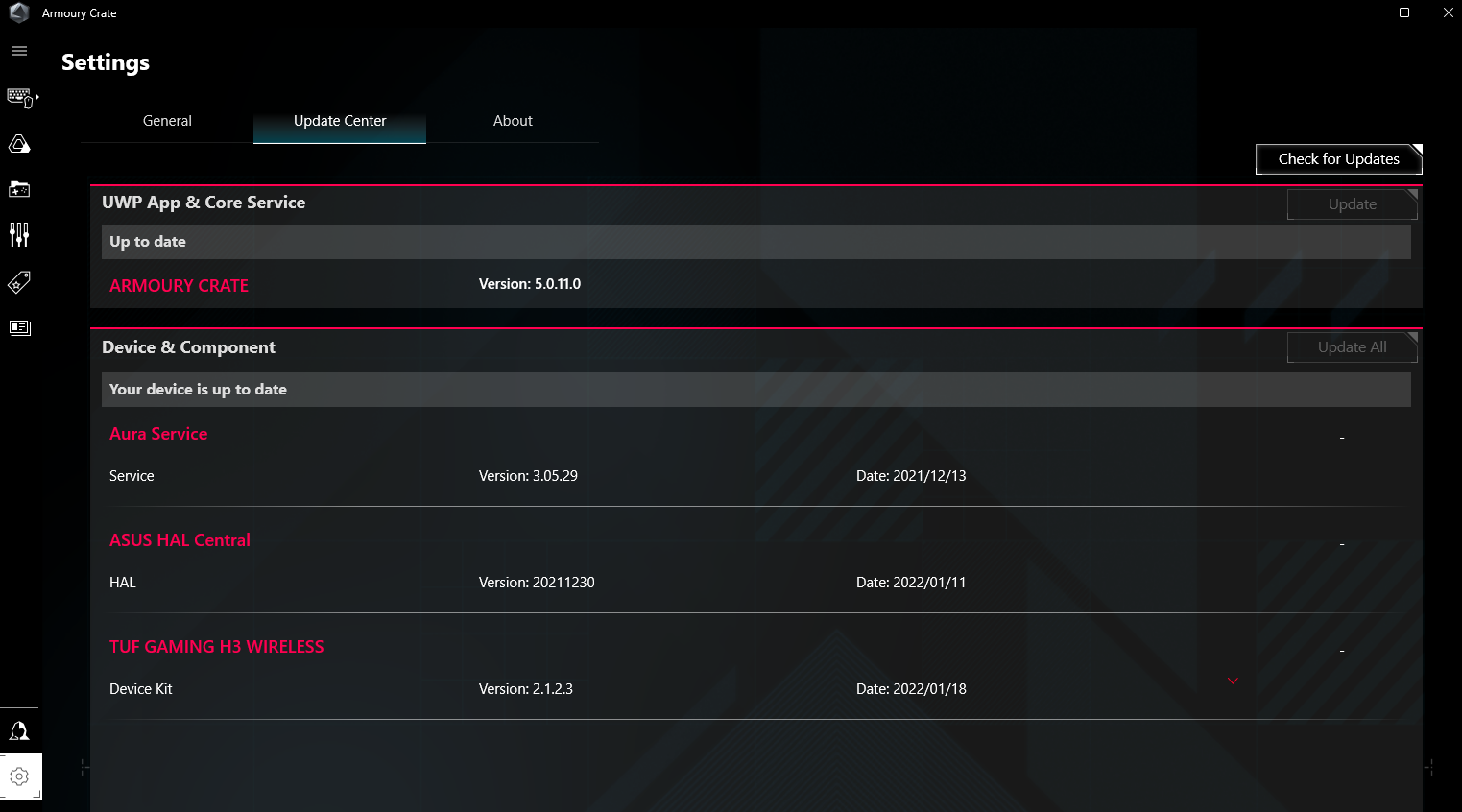Click the Date: 2022/01/11 text
This screenshot has height=812, width=1462.
[x=911, y=583]
